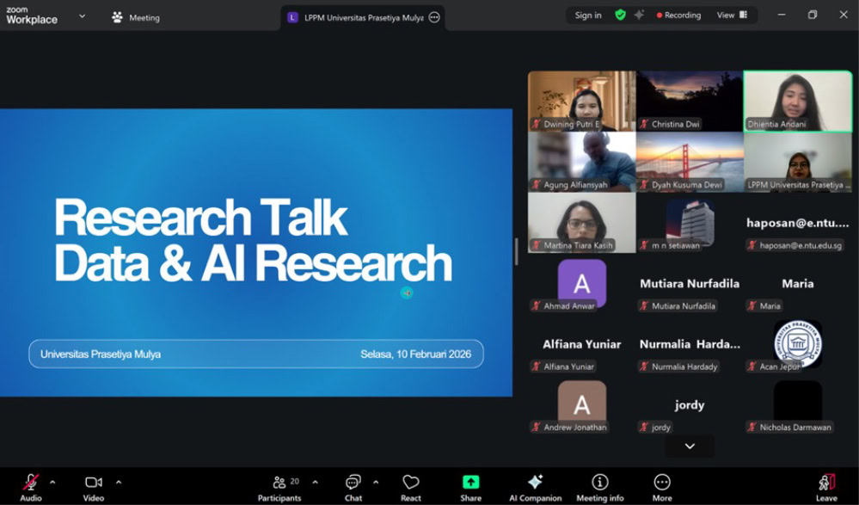Viewport: 859px width, 505px height.
Task: Expand audio options arrow next to Audio
Action: point(52,482)
